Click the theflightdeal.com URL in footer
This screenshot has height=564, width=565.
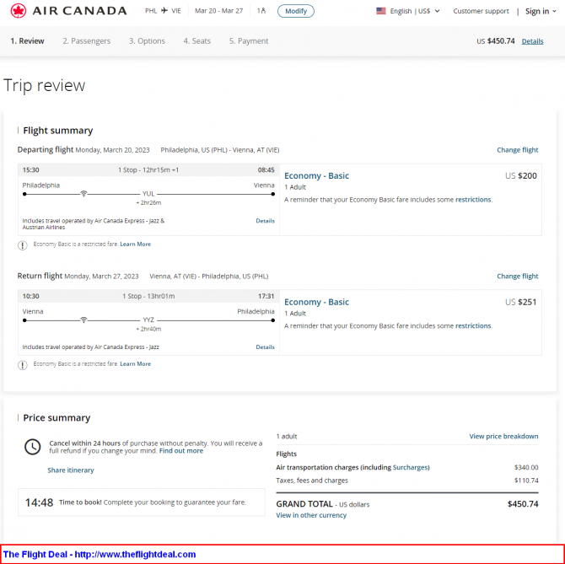point(135,554)
